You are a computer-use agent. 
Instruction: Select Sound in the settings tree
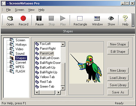(x=20, y=54)
